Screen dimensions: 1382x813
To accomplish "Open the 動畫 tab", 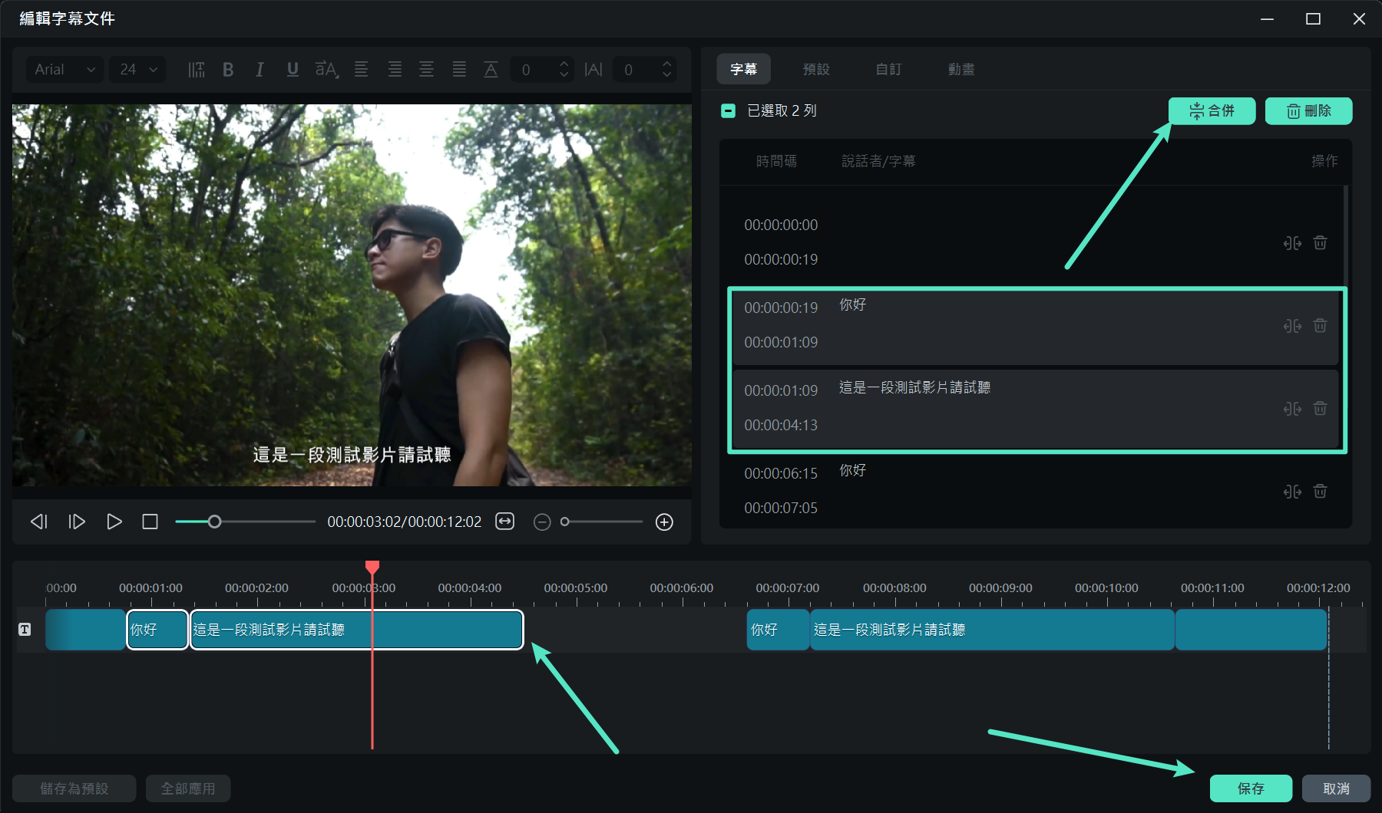I will coord(960,69).
